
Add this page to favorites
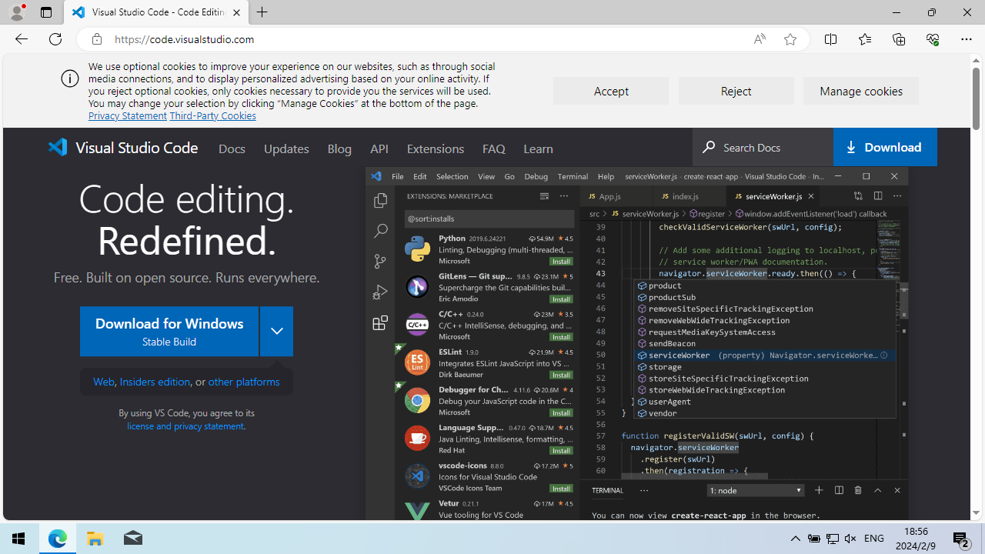[790, 39]
